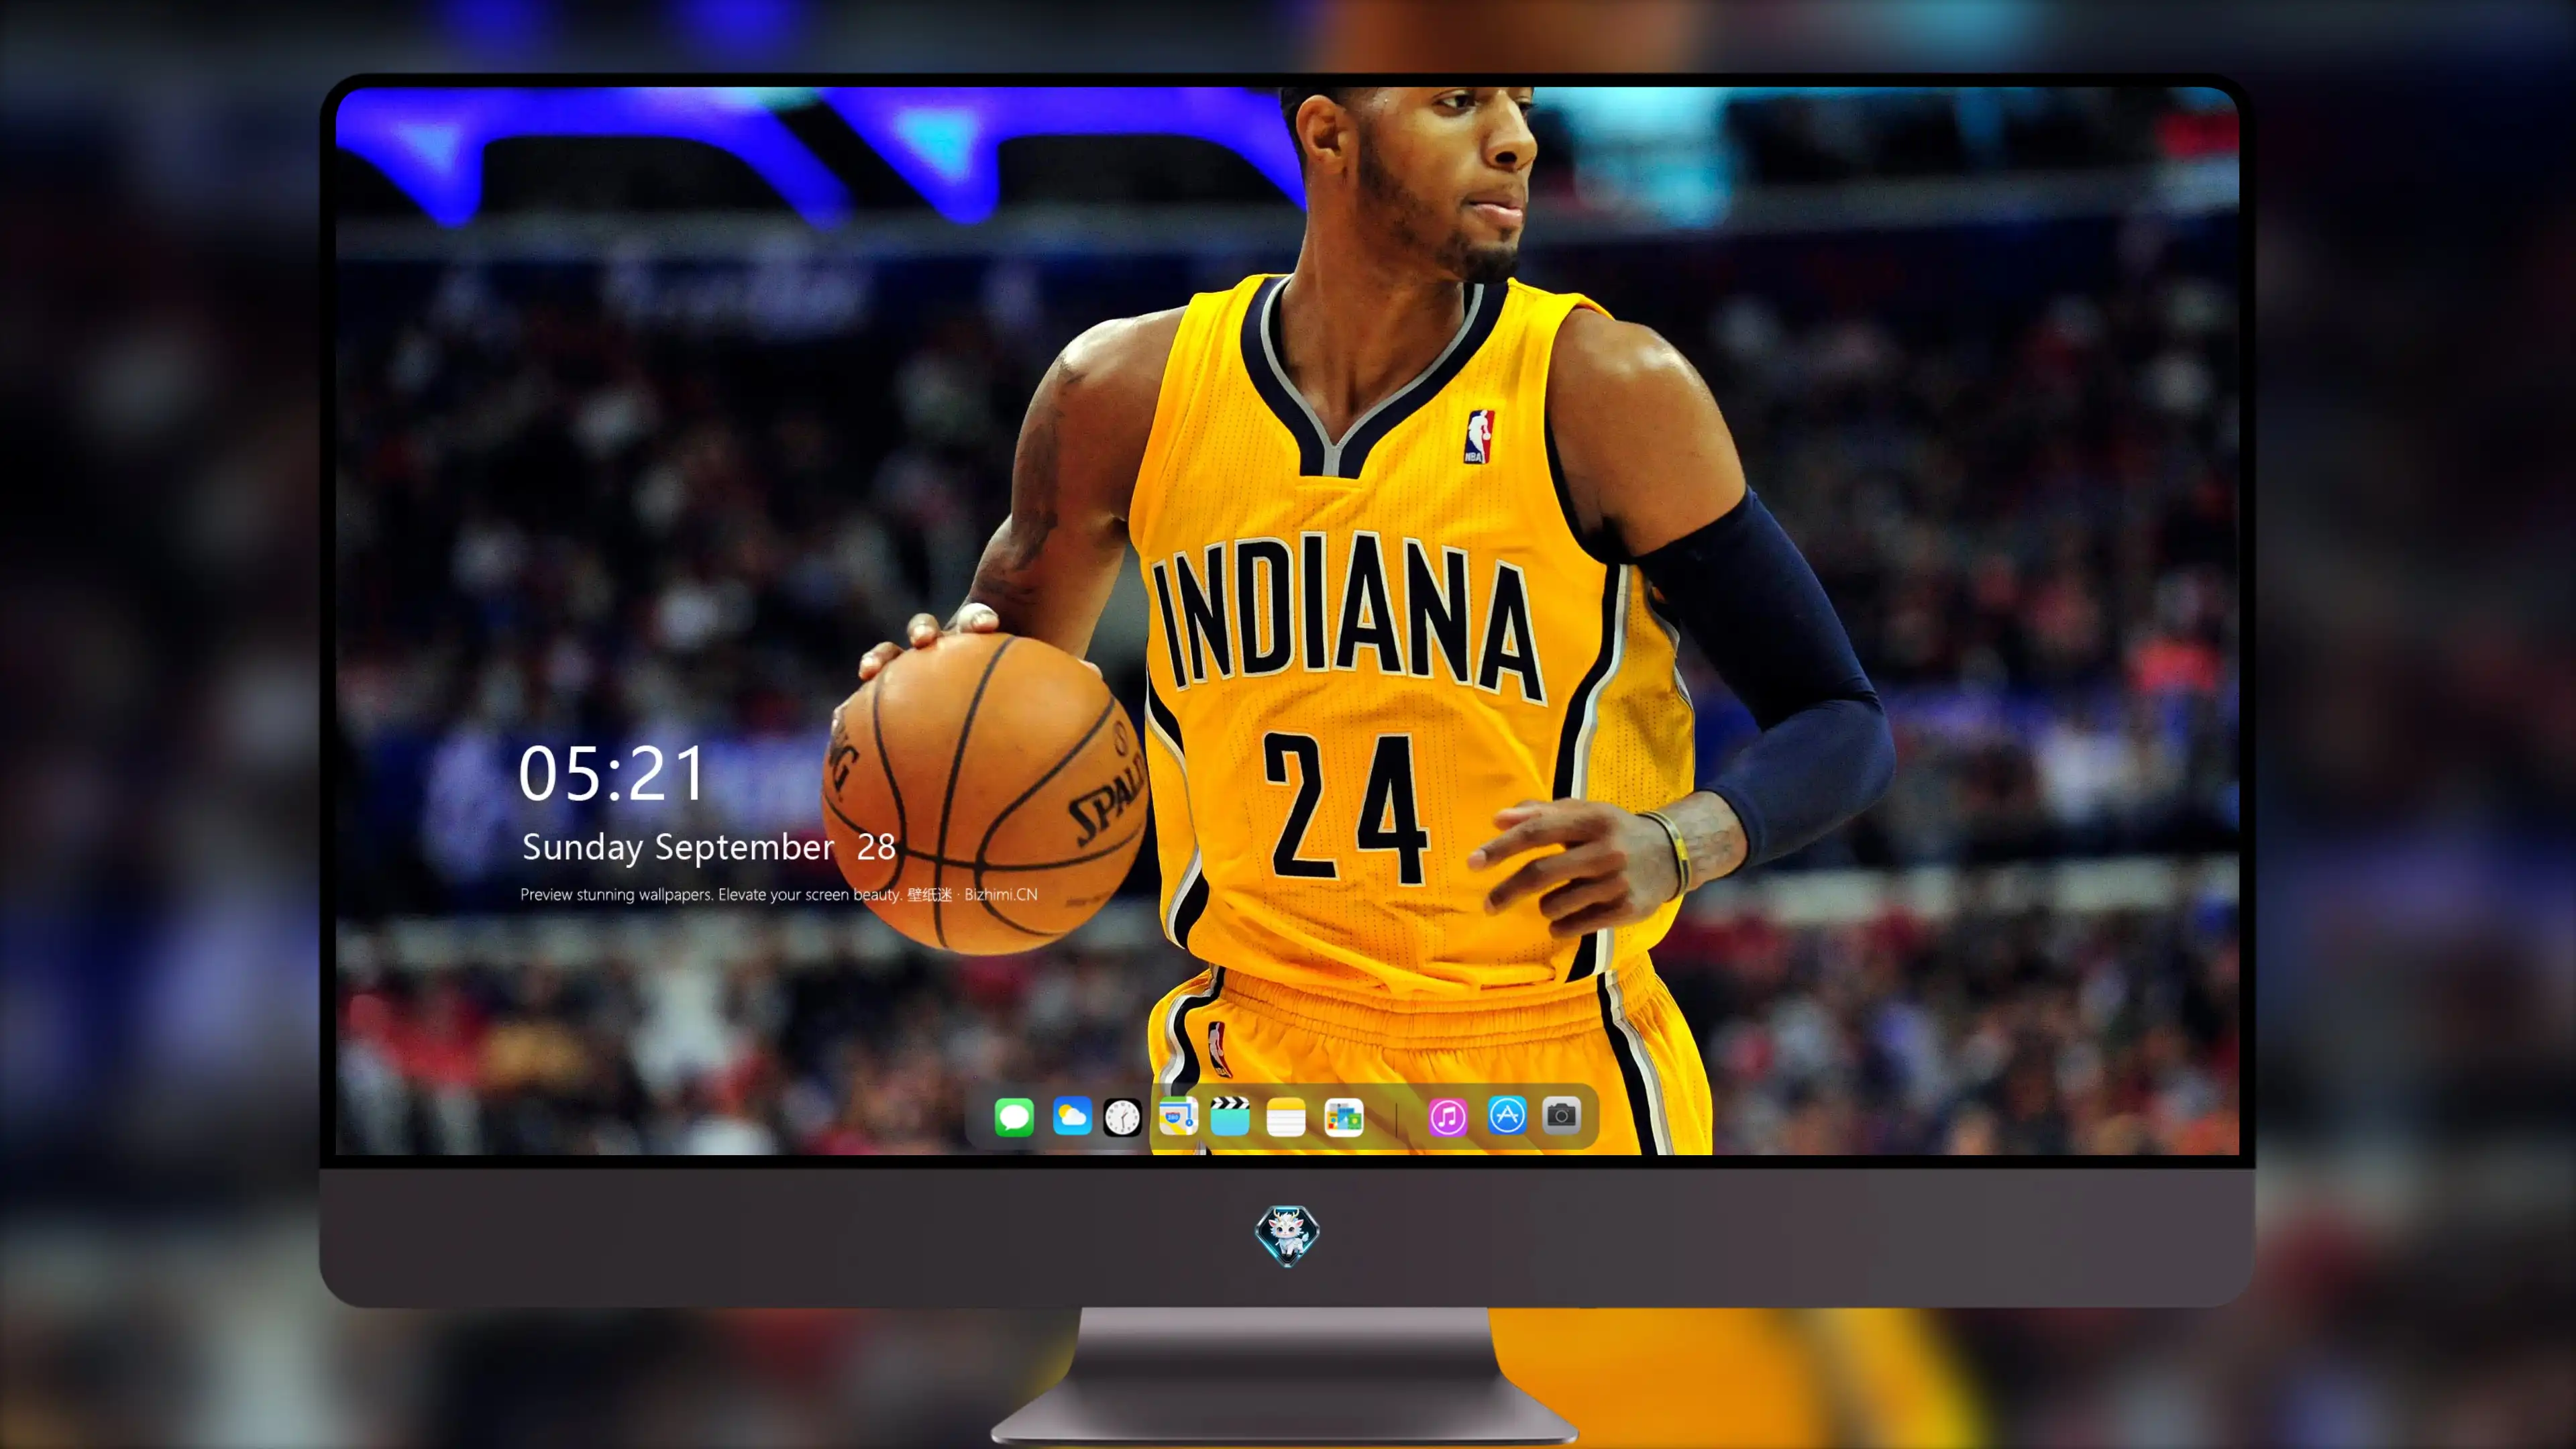
Task: Open the Weather app in the dock
Action: click(x=1072, y=1116)
